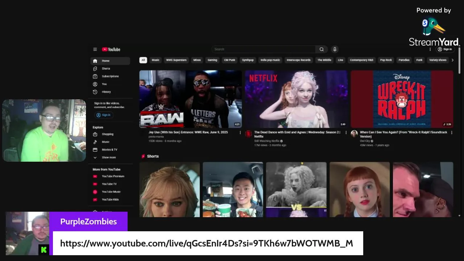The height and width of the screenshot is (261, 464).
Task: Open Shorts from the sidebar icon
Action: pos(95,69)
